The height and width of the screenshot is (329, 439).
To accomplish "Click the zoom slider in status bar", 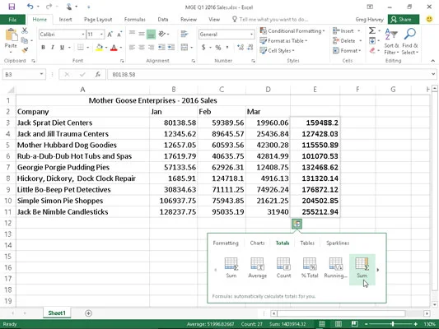I will coord(393,324).
